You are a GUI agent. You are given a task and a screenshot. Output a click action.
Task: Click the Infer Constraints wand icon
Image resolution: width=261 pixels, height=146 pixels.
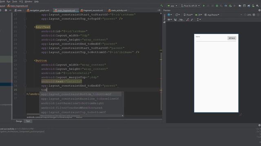[x=192, y=19]
